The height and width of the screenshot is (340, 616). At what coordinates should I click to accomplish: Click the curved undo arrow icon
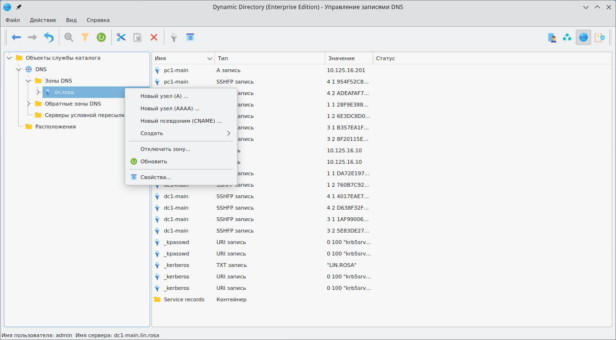49,37
